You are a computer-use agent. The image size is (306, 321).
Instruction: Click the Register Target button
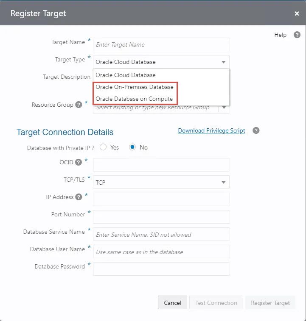[270, 303]
